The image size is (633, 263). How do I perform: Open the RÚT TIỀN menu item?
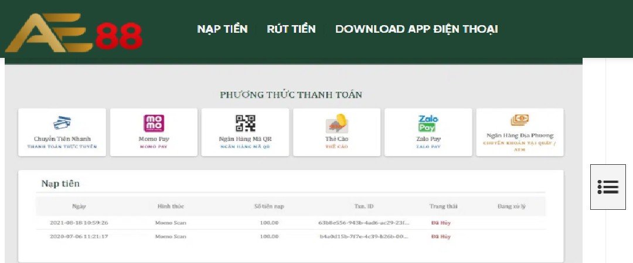[291, 29]
